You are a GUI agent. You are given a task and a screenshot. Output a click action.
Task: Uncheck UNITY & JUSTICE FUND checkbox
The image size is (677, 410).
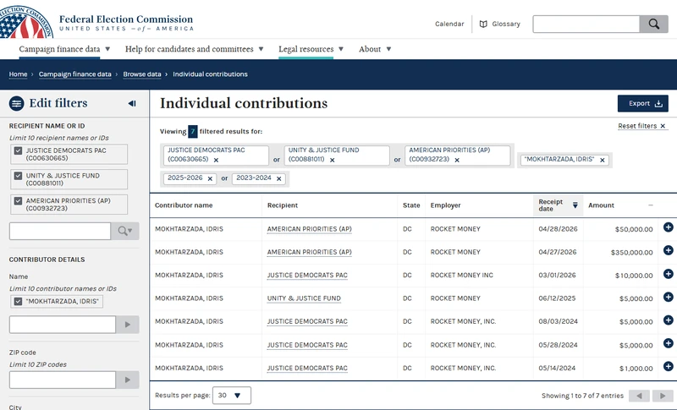(18, 176)
